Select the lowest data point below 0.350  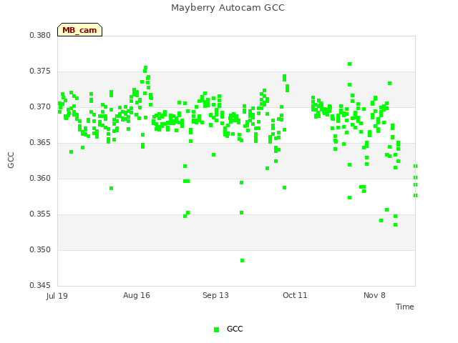coord(242,260)
